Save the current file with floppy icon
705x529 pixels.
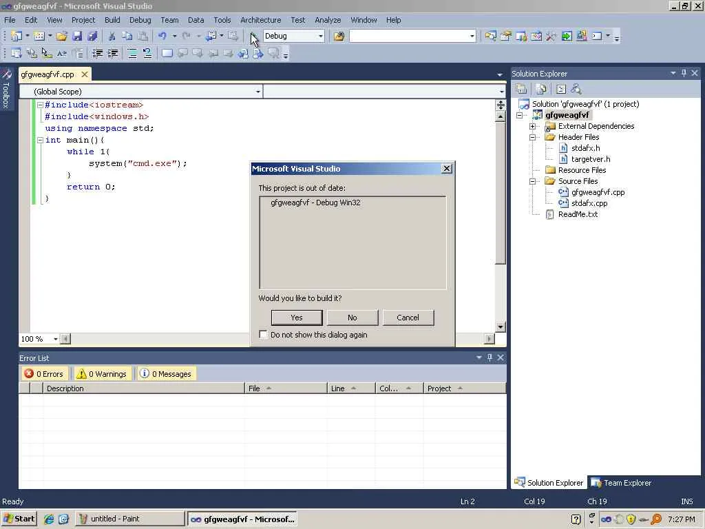[x=77, y=36]
